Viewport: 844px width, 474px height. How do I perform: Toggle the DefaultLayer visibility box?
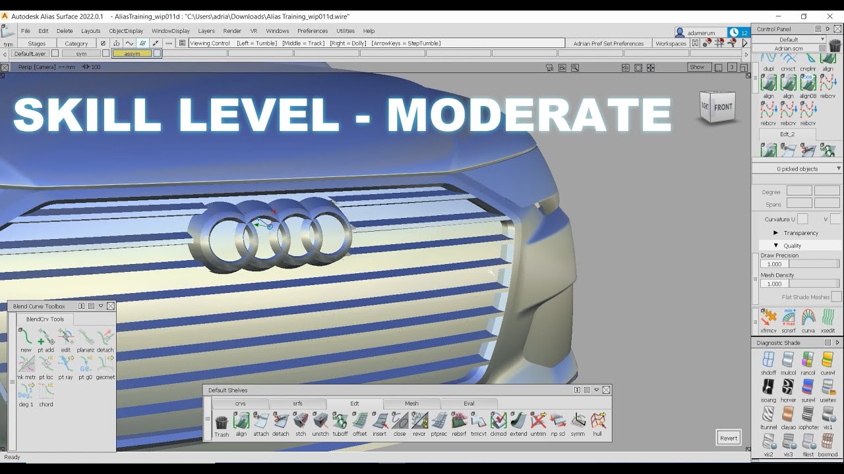55,53
